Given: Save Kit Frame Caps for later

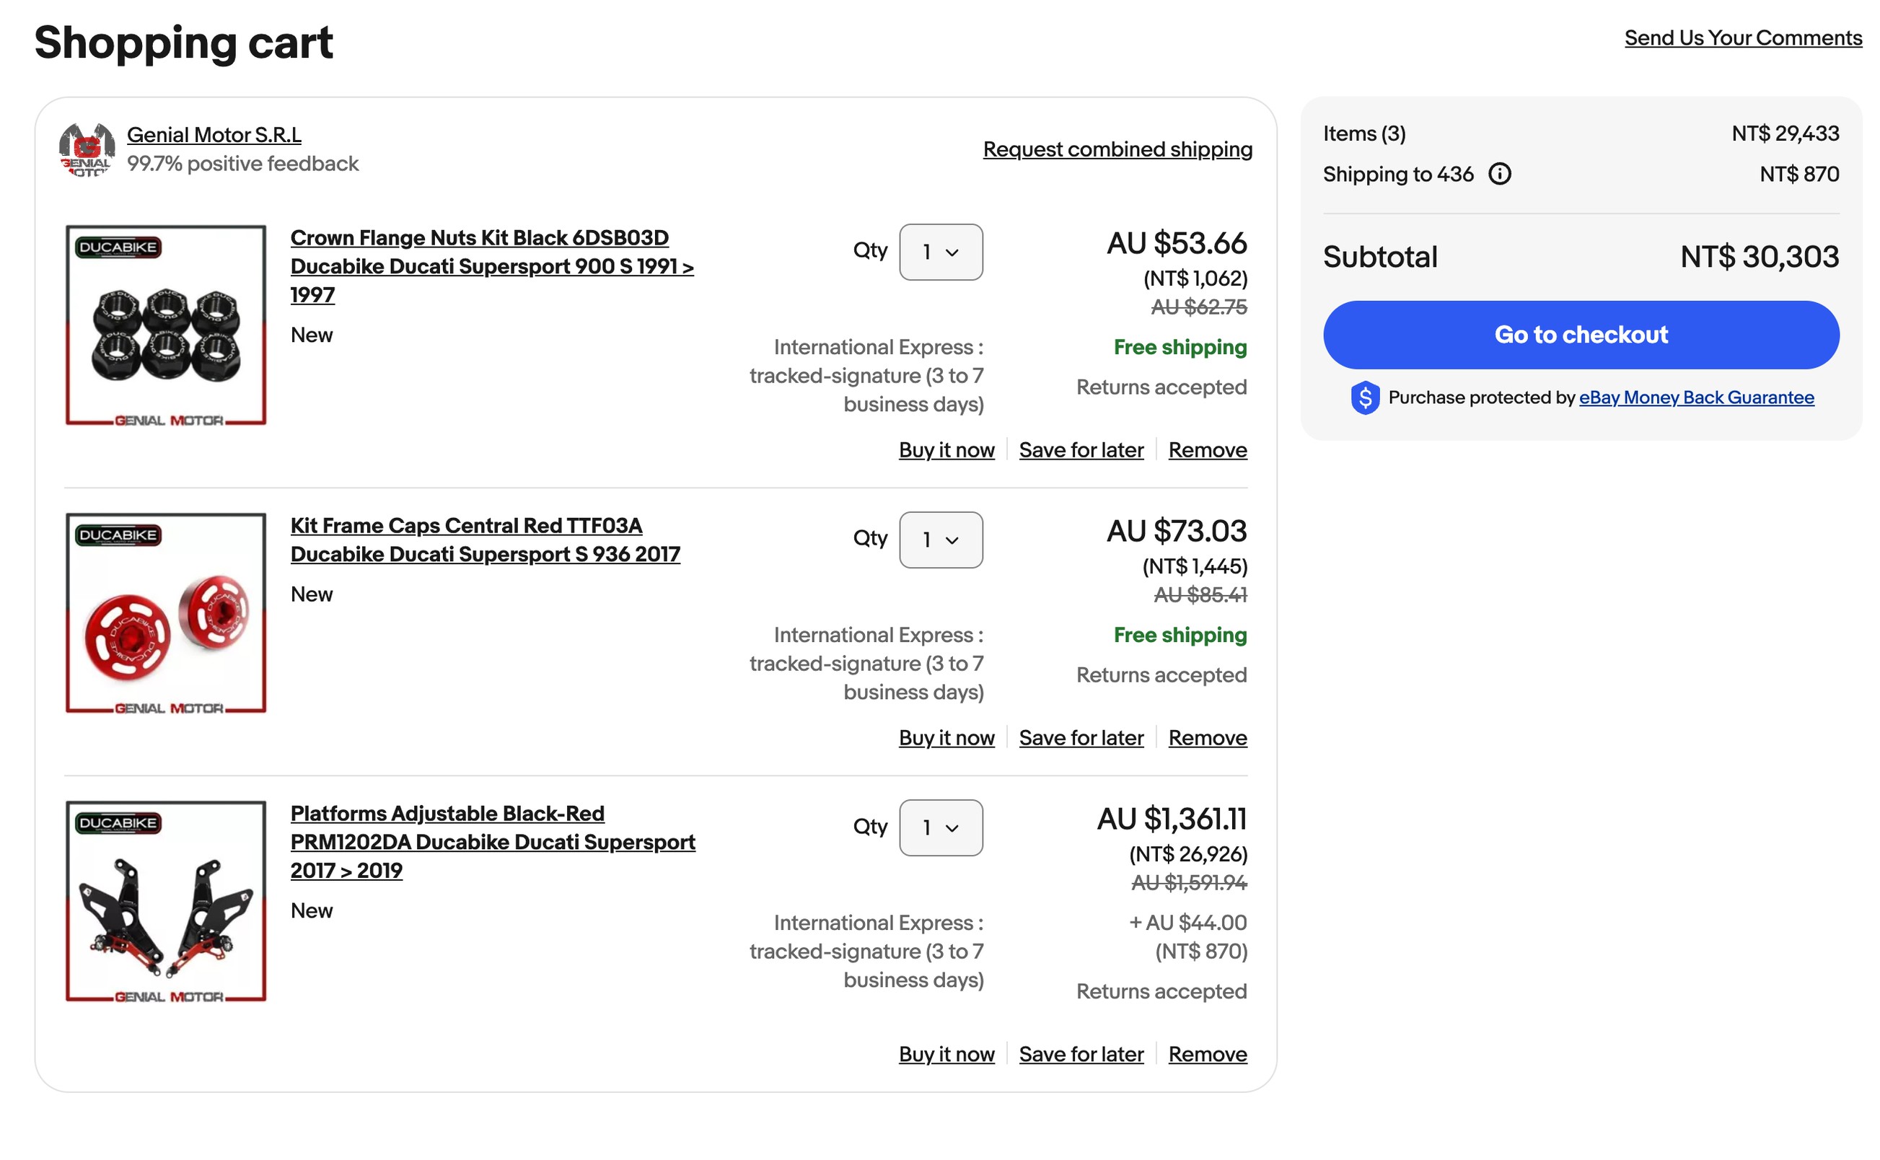Looking at the screenshot, I should click(x=1081, y=737).
